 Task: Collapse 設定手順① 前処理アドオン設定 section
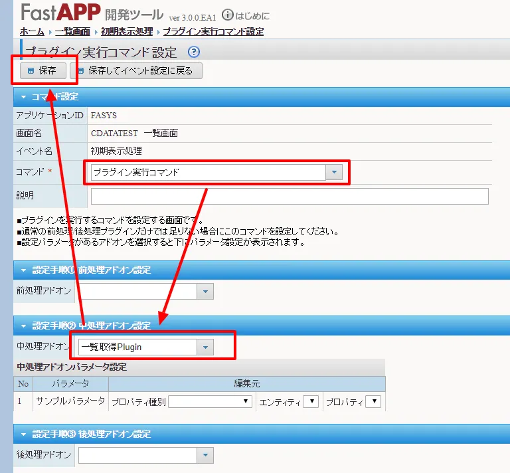262,270
